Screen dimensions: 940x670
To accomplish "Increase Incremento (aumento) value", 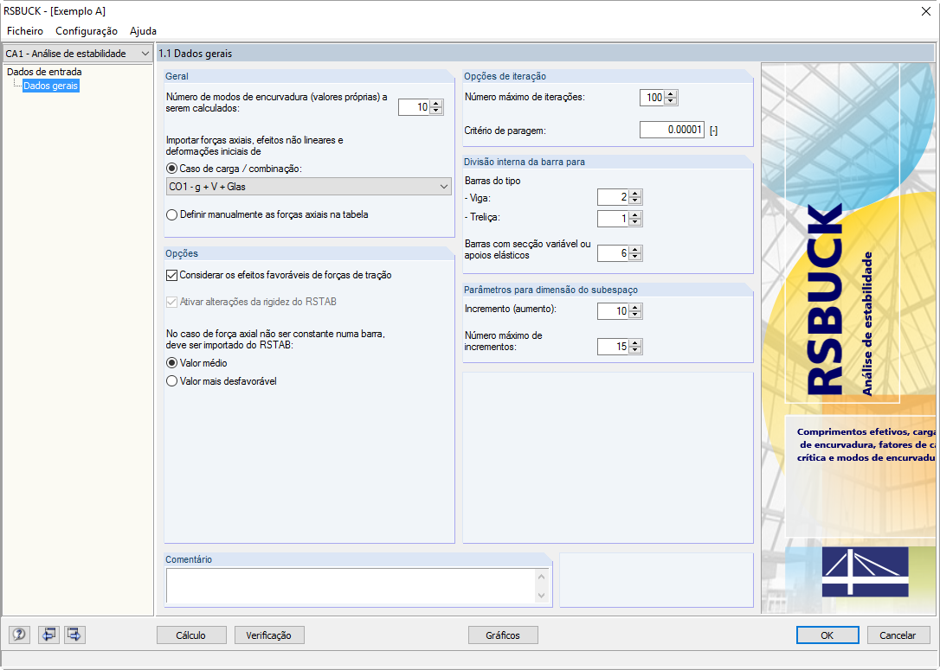I will 635,307.
